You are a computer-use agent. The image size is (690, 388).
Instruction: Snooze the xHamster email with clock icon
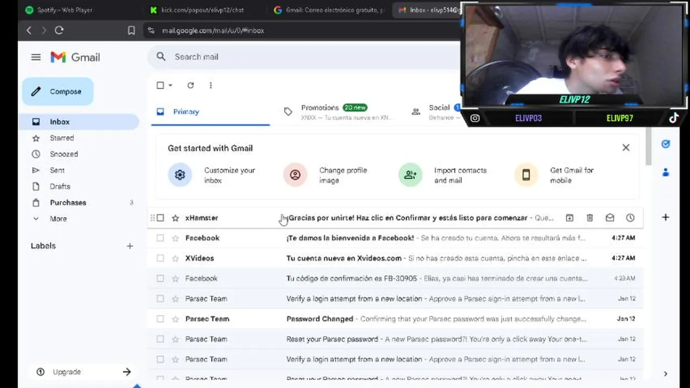tap(630, 218)
